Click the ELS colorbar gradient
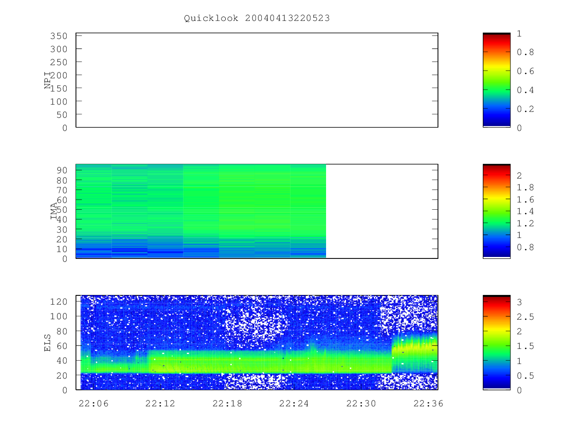 coord(496,342)
